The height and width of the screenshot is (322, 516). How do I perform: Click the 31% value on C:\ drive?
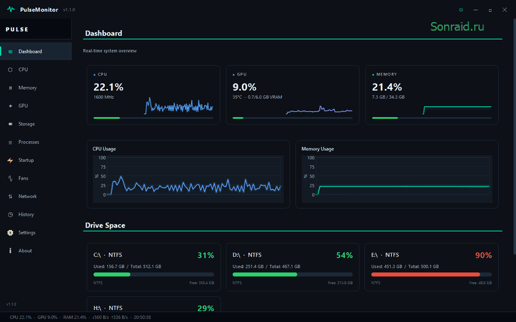(206, 255)
